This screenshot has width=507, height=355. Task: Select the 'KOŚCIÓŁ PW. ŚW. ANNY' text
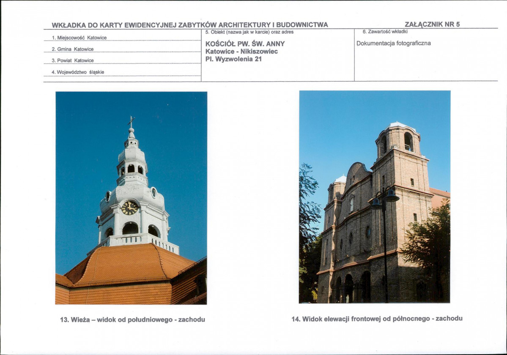pyautogui.click(x=245, y=44)
